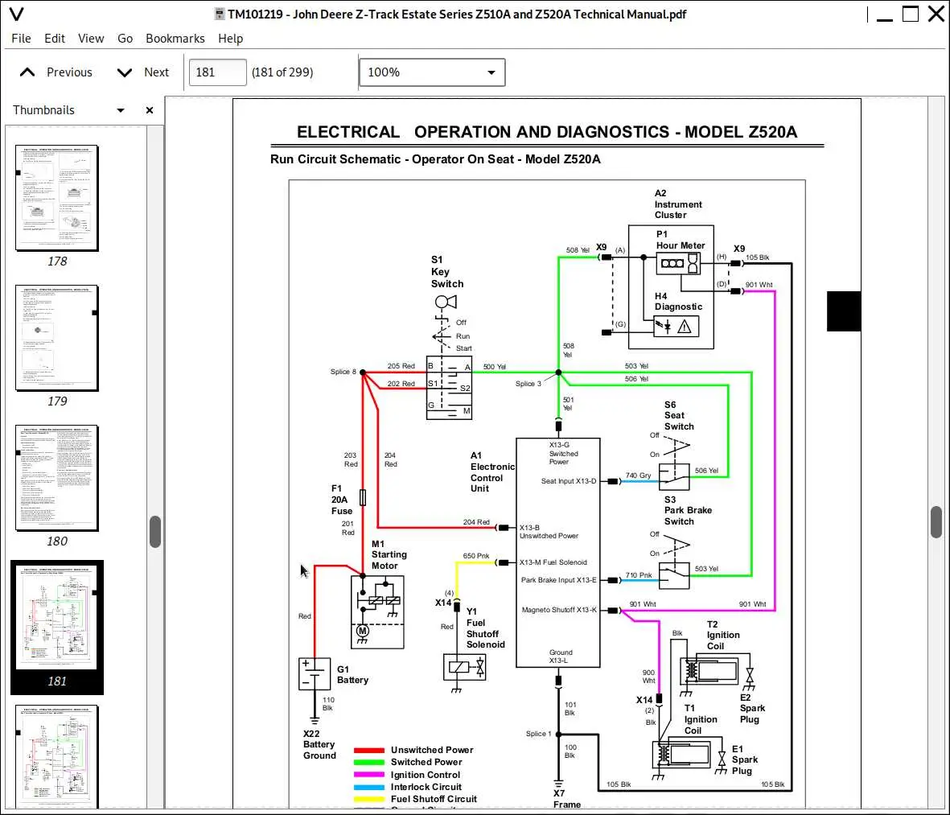Screen dimensions: 950x815
Task: Open the Help menu
Action: tap(230, 38)
